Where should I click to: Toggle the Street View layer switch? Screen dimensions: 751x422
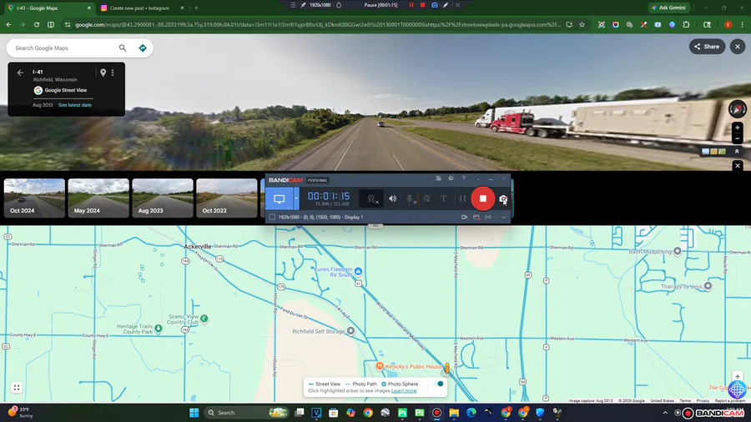click(x=438, y=384)
